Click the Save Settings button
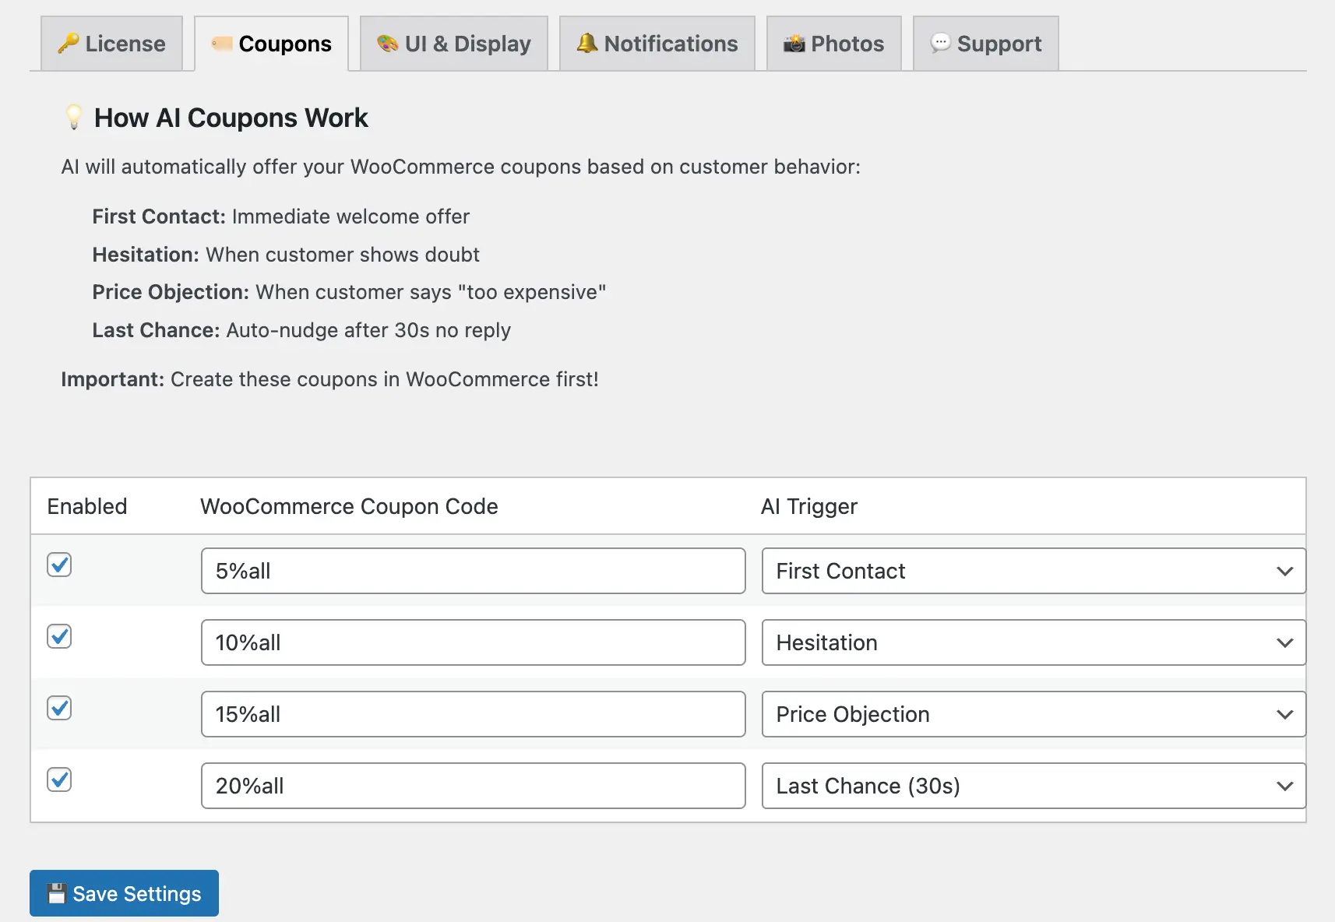The image size is (1335, 922). [123, 893]
